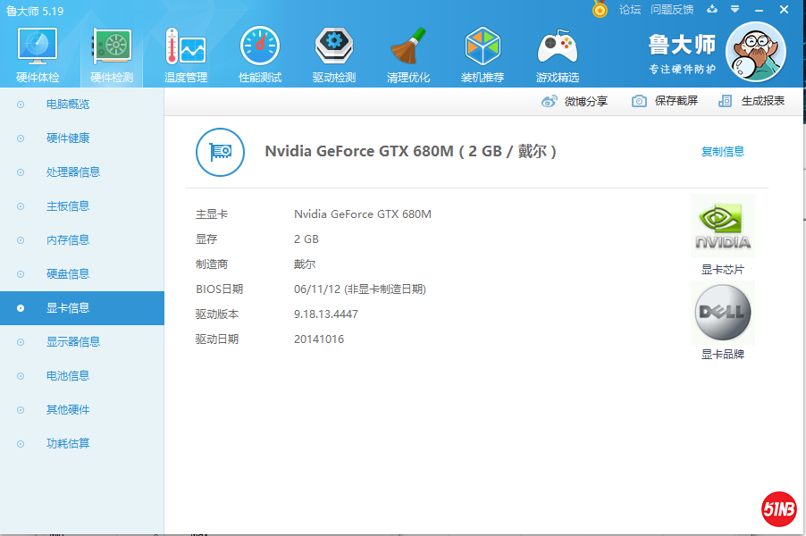Open the 论坛 forum link
The height and width of the screenshot is (536, 806).
pos(630,10)
